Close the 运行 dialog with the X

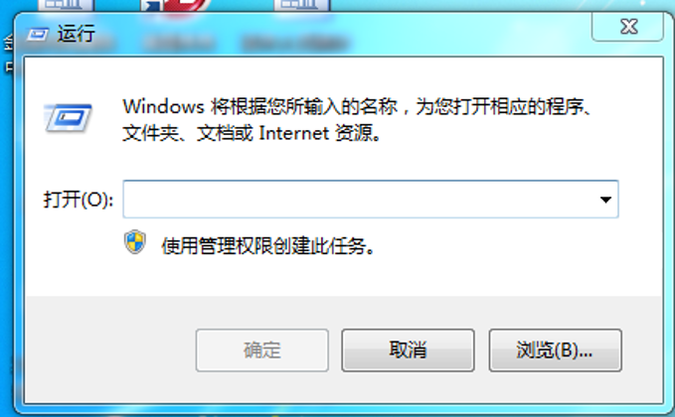[627, 27]
